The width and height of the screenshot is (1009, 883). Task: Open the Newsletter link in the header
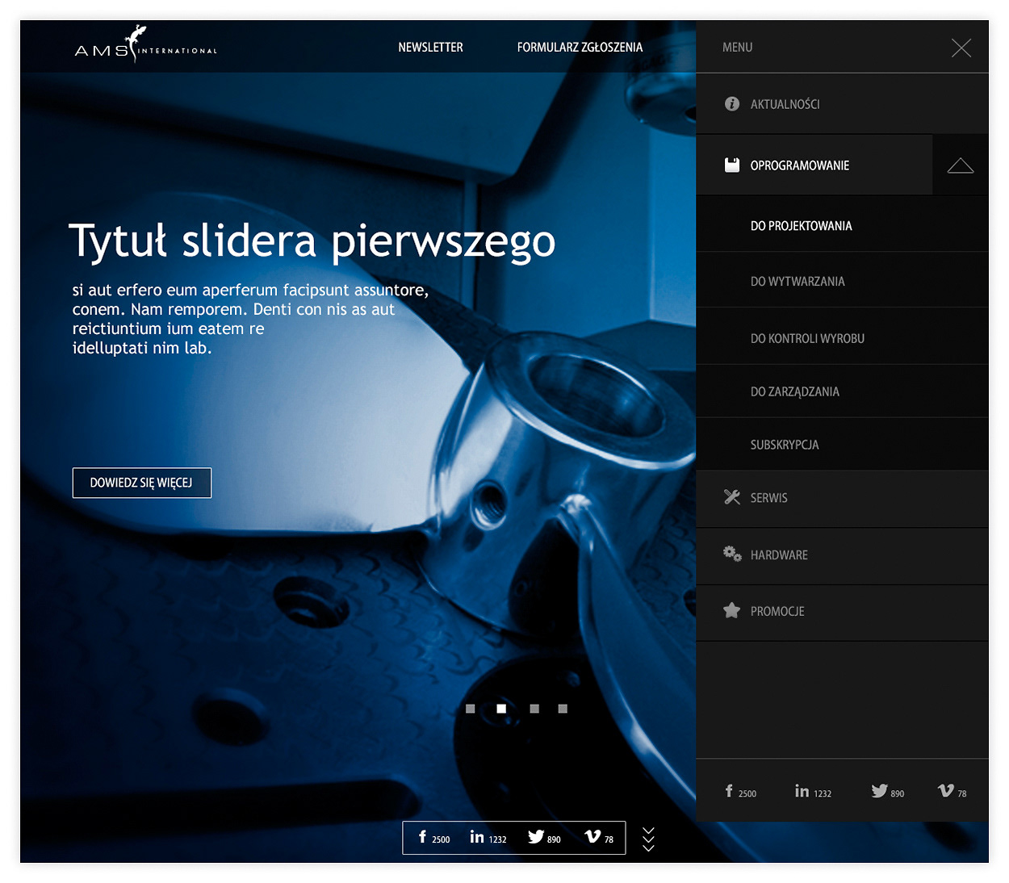(x=430, y=48)
